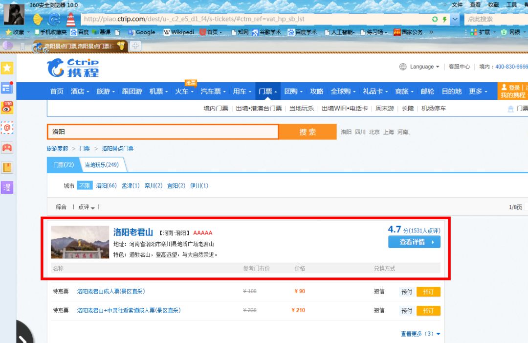Open 客服中心 link

[459, 67]
